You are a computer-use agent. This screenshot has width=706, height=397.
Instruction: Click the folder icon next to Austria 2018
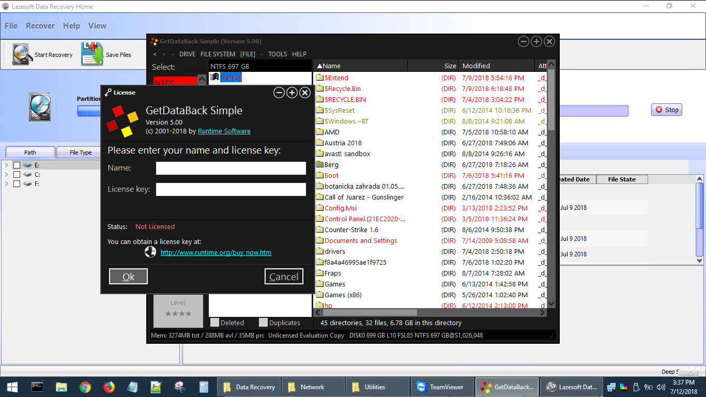coord(319,143)
